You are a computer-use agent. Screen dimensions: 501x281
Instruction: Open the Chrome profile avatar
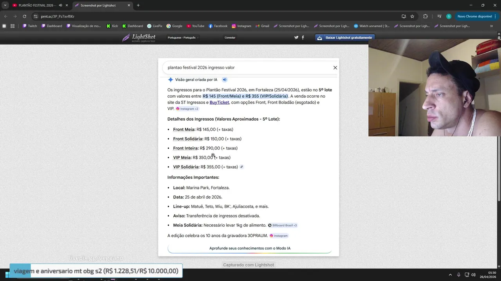pyautogui.click(x=449, y=16)
